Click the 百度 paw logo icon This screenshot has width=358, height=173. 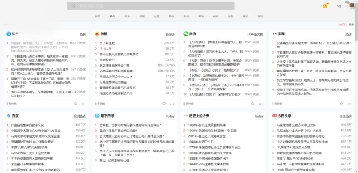coord(9,116)
